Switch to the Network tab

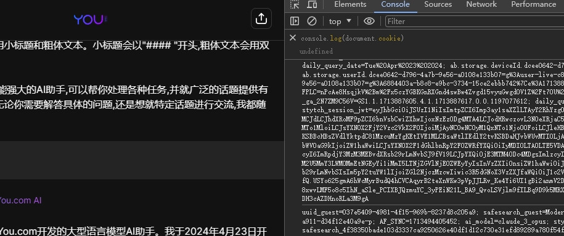click(x=481, y=4)
